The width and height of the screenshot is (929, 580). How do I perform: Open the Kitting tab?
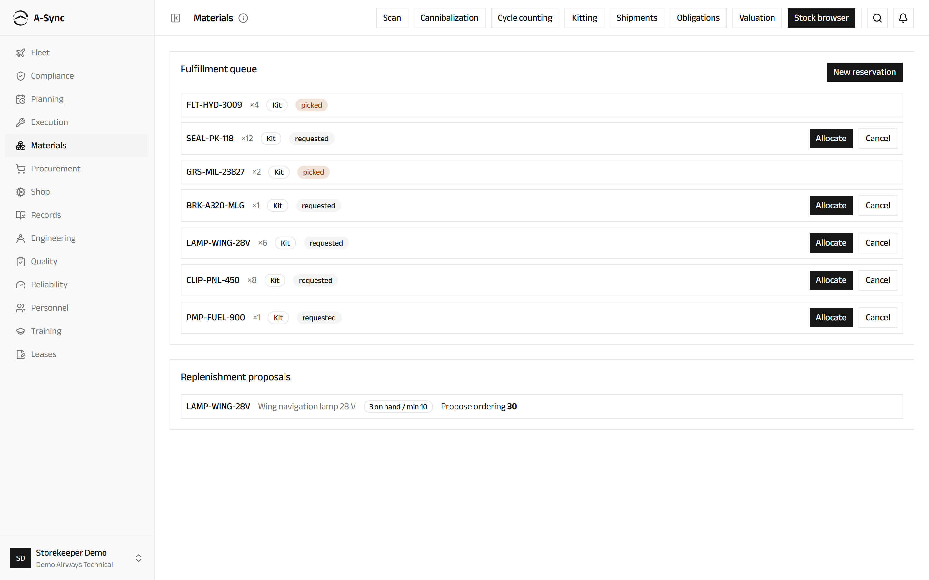[x=584, y=18]
